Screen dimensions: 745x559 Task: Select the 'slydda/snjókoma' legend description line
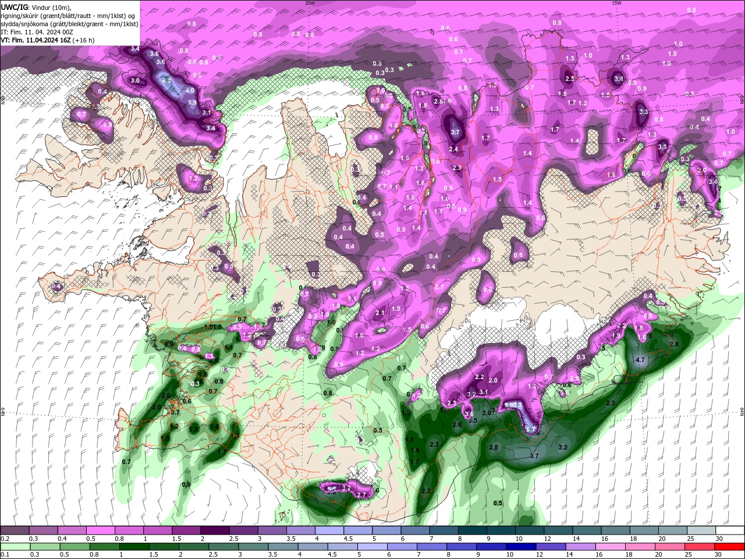pyautogui.click(x=70, y=24)
